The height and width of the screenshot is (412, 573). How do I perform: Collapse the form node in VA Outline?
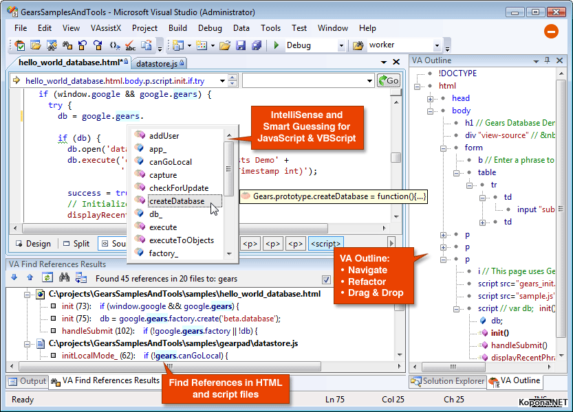443,148
